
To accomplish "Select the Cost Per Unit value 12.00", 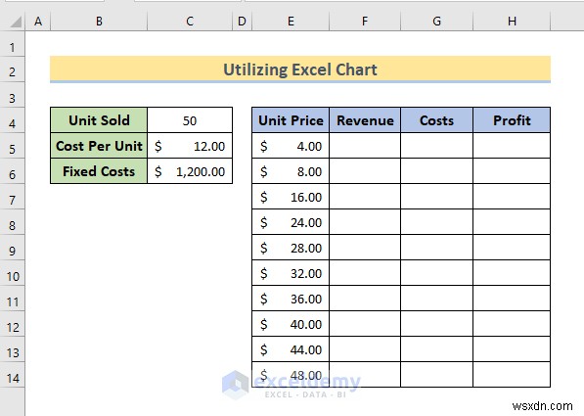I will [190, 146].
